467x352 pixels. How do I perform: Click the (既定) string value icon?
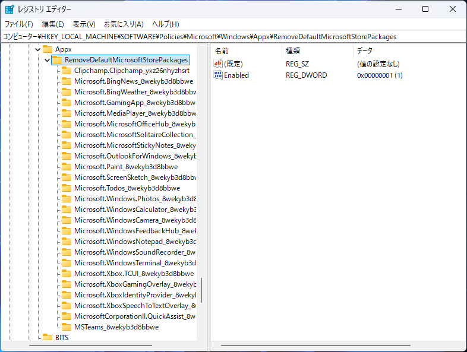pos(218,64)
